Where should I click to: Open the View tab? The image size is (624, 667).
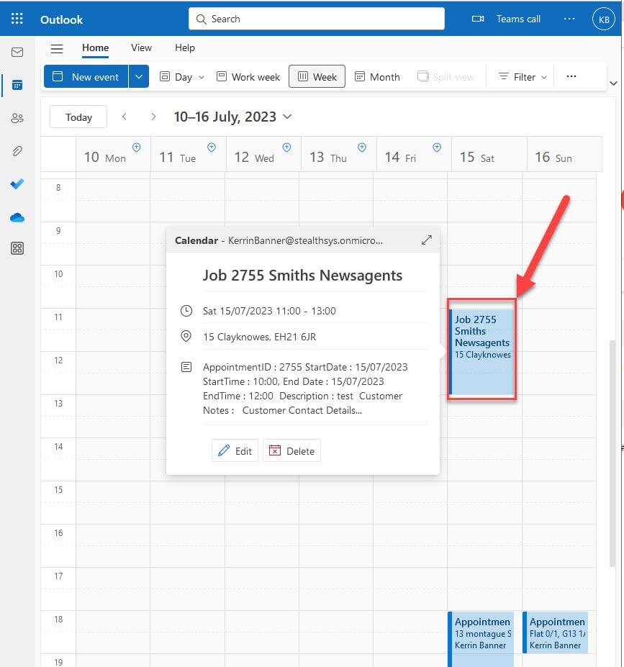pos(141,47)
